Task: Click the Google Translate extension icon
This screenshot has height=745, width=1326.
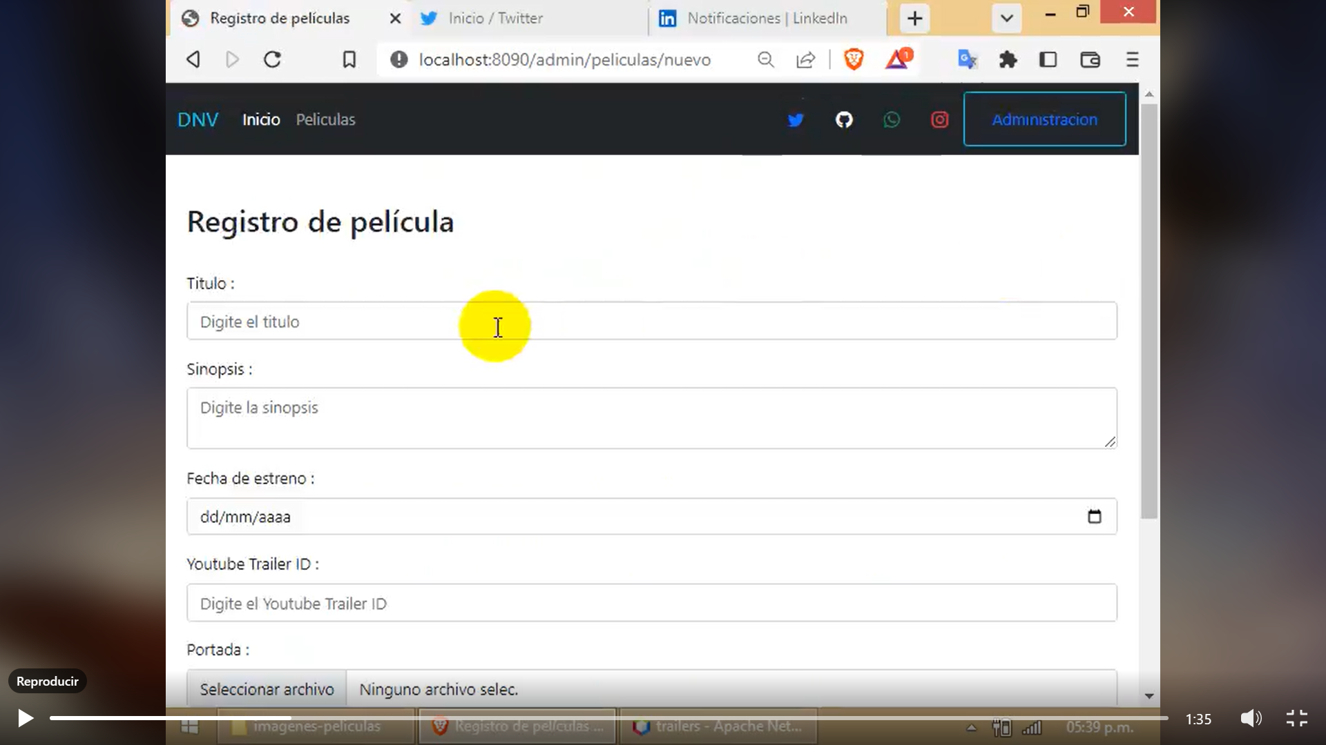Action: 967,59
